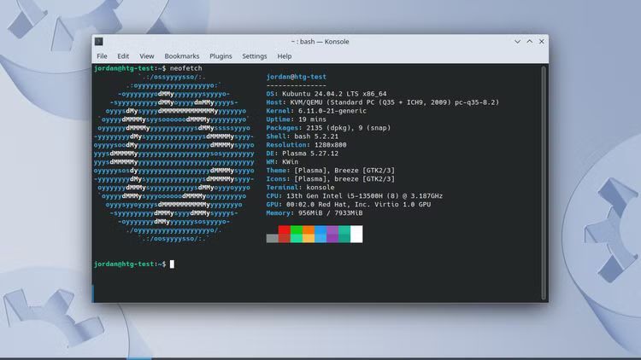Open the Bookmarks menu
641x360 pixels.
181,56
